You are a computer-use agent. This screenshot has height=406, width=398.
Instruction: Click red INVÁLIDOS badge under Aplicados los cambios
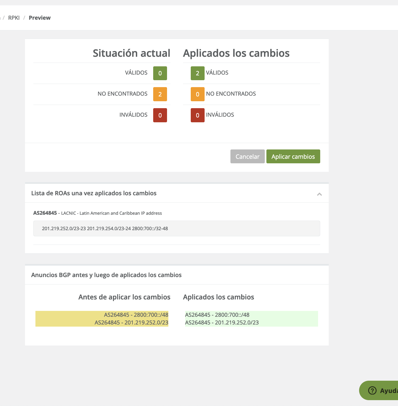click(x=197, y=115)
